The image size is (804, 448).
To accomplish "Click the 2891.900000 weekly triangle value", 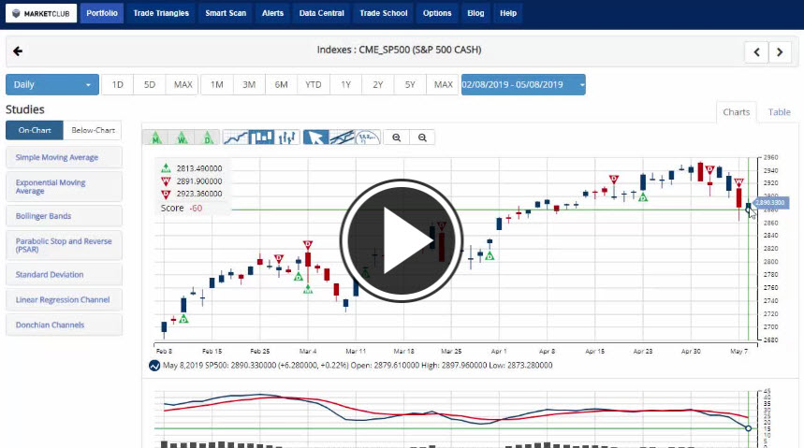I will point(199,181).
